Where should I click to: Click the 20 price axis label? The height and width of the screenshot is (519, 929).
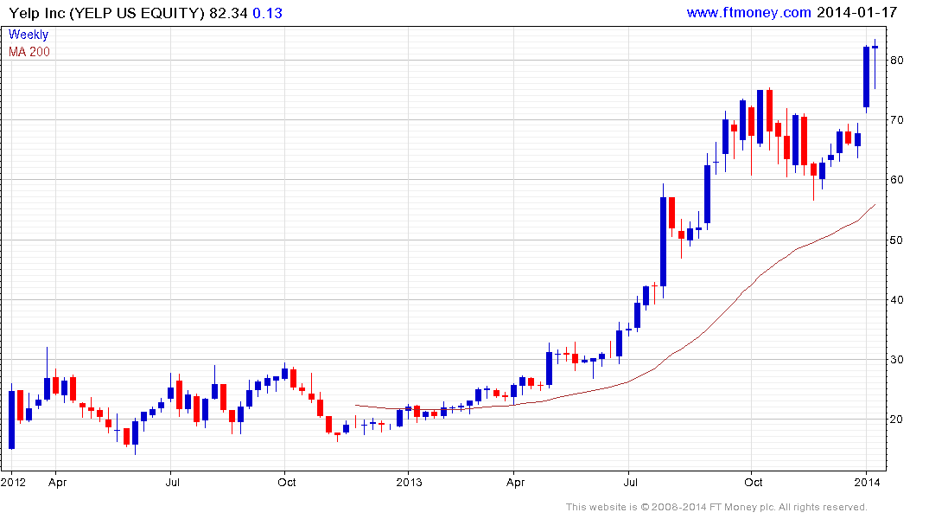[896, 420]
